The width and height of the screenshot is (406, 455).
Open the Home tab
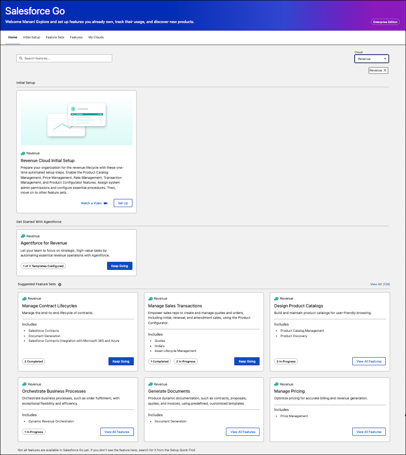pyautogui.click(x=13, y=38)
